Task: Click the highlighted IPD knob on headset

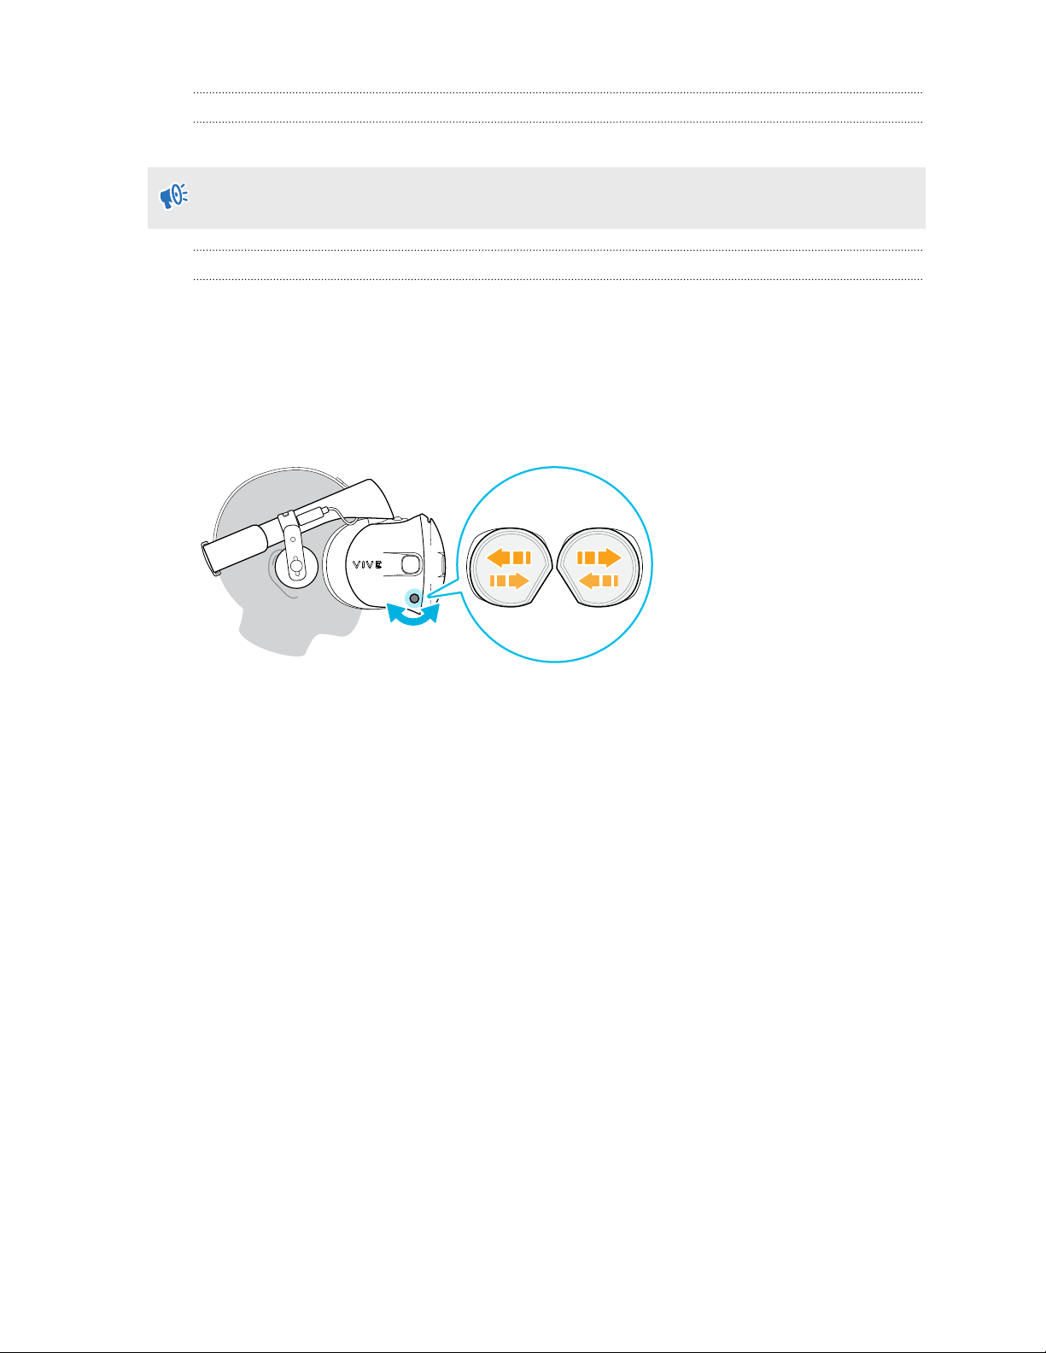Action: pos(414,598)
